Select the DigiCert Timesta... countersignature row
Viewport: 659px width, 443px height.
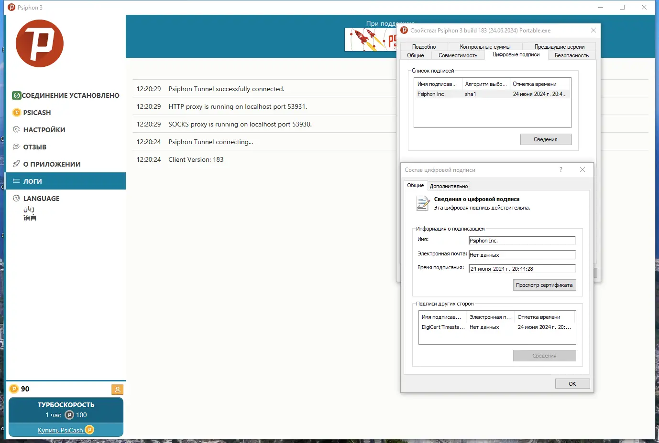coord(497,327)
